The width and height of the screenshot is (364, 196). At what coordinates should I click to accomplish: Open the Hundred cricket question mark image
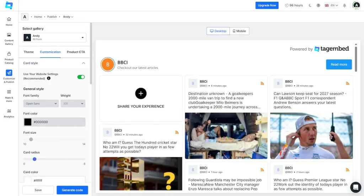tap(141, 174)
